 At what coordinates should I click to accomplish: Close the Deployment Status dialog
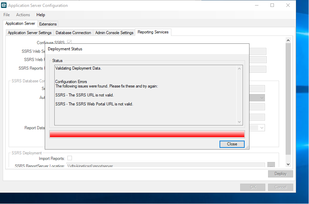(232, 144)
